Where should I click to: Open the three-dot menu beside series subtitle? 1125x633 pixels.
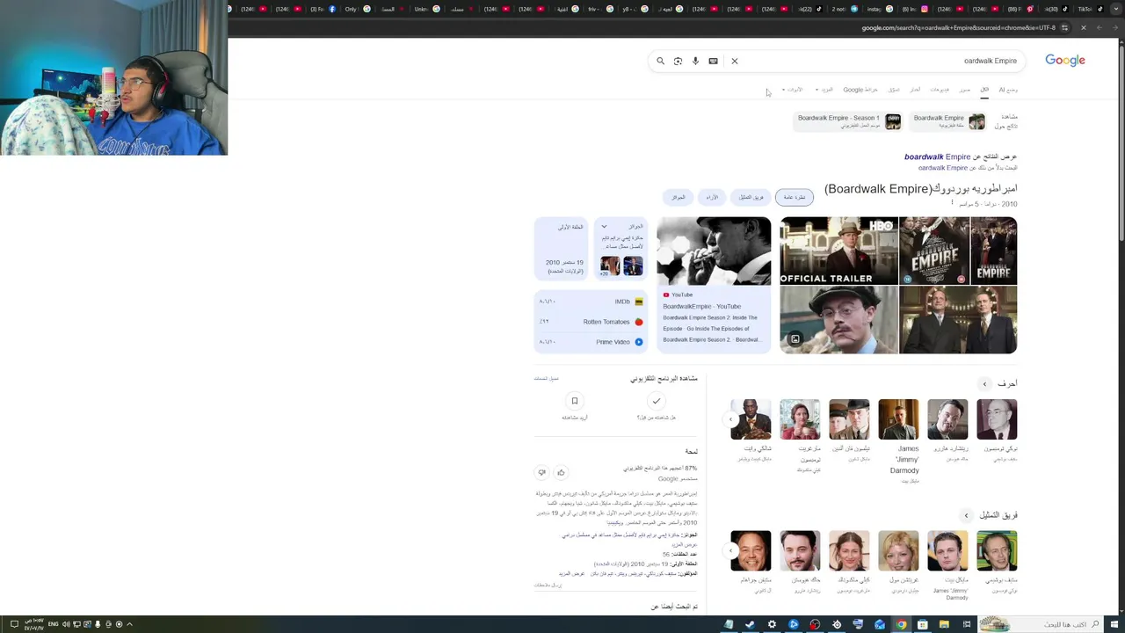tap(952, 203)
